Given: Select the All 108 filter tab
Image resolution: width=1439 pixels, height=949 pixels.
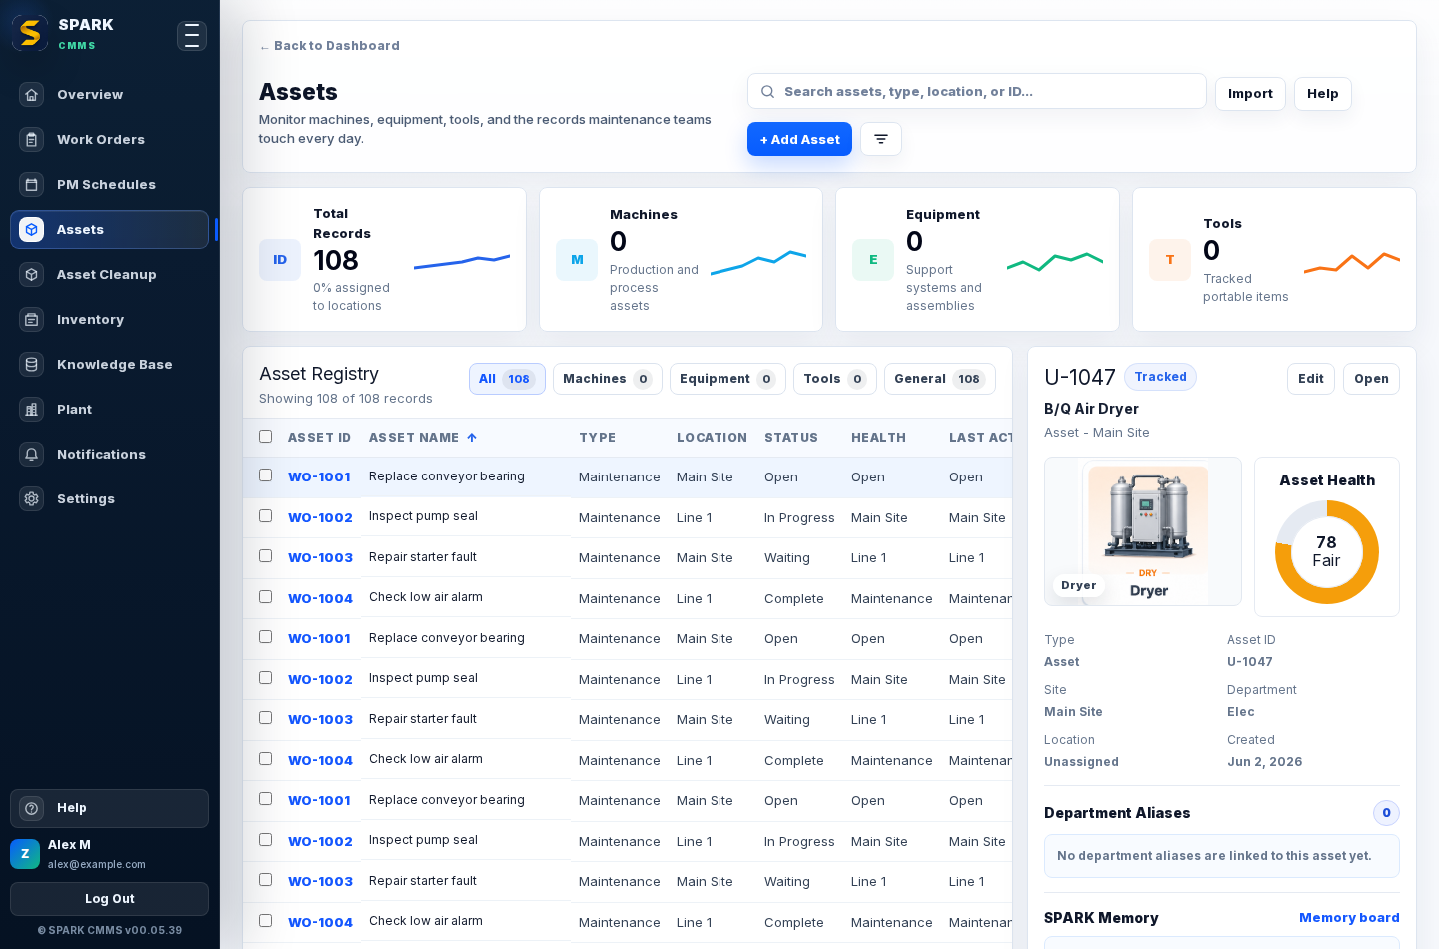Looking at the screenshot, I should 507,379.
